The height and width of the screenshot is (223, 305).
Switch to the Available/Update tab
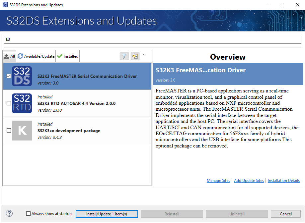[36, 56]
